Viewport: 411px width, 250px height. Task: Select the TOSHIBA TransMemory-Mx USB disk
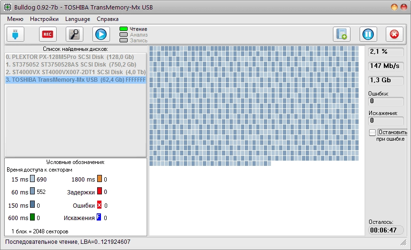pos(76,80)
